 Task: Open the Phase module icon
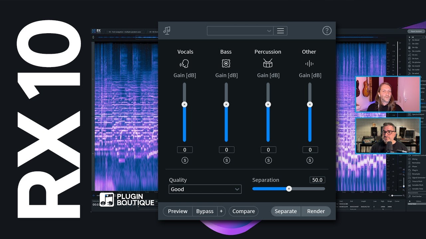pyautogui.click(x=409, y=166)
